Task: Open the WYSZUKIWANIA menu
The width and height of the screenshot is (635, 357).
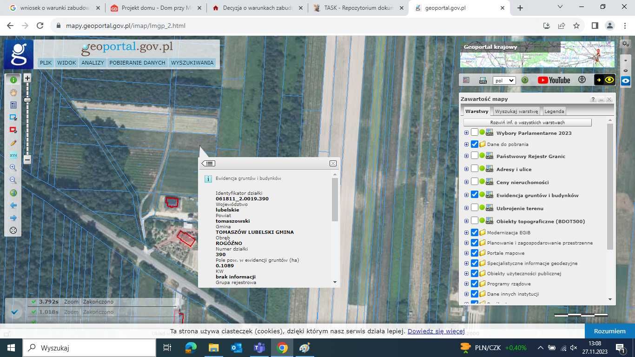Action: (192, 63)
